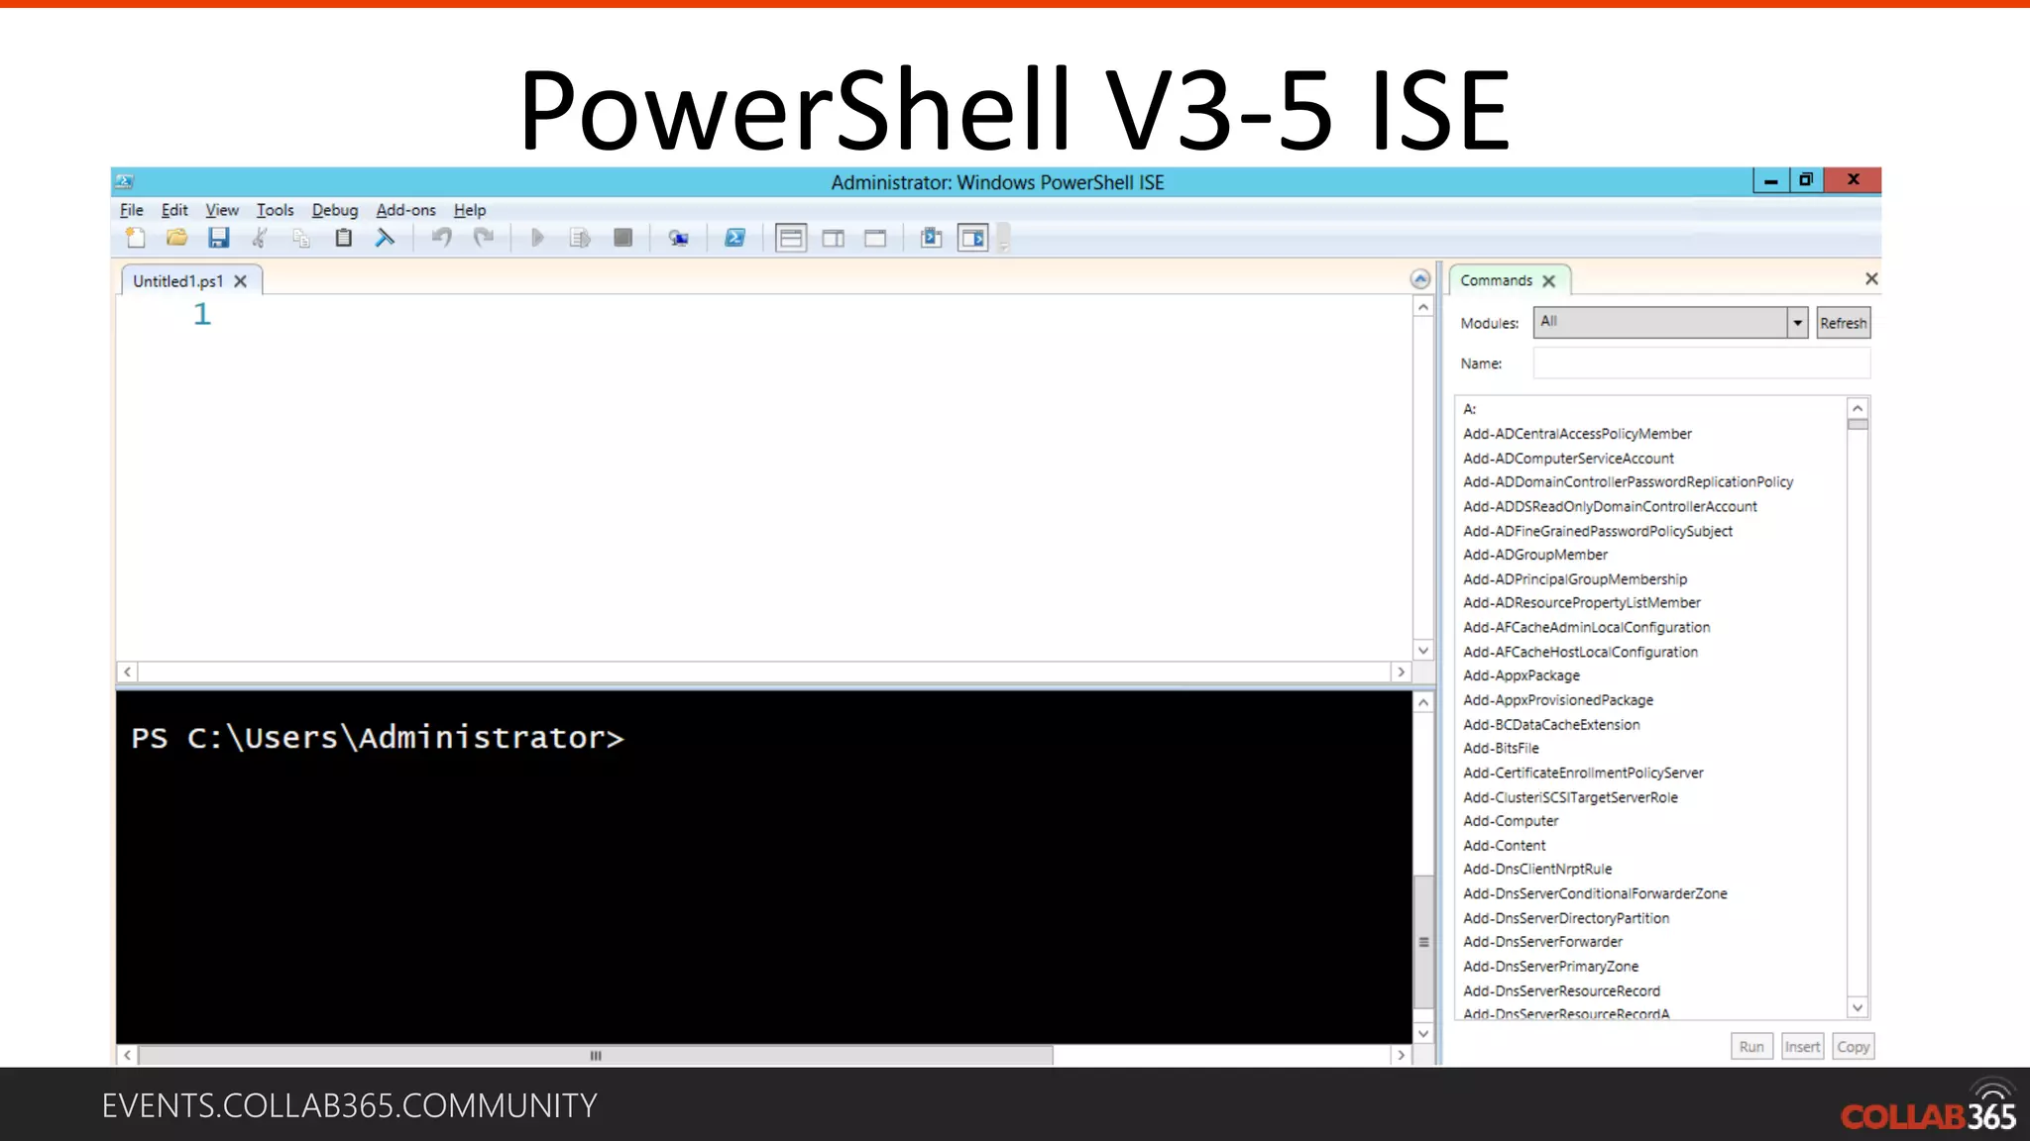Click the Undo arrow icon

pos(442,238)
